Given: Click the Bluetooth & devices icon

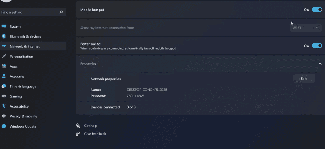Looking at the screenshot, I should [x=4, y=36].
